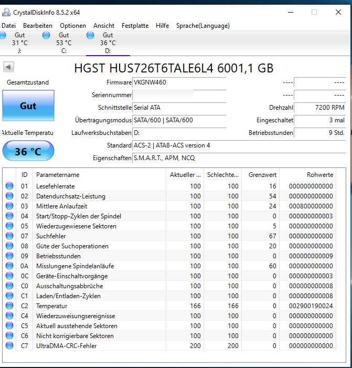Screen dimensions: 352x368
Task: Click the status orb for Mittlere Anlaufzeit
Action: pyautogui.click(x=9, y=206)
